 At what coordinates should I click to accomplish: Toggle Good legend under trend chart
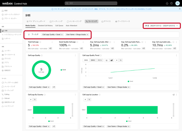tap(130, 81)
